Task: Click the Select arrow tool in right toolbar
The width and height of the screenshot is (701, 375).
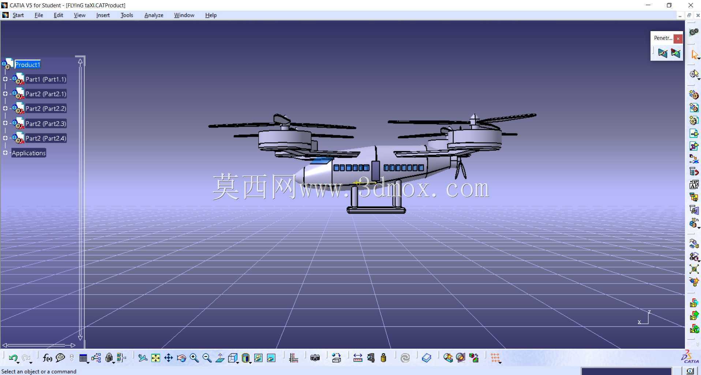Action: click(694, 55)
